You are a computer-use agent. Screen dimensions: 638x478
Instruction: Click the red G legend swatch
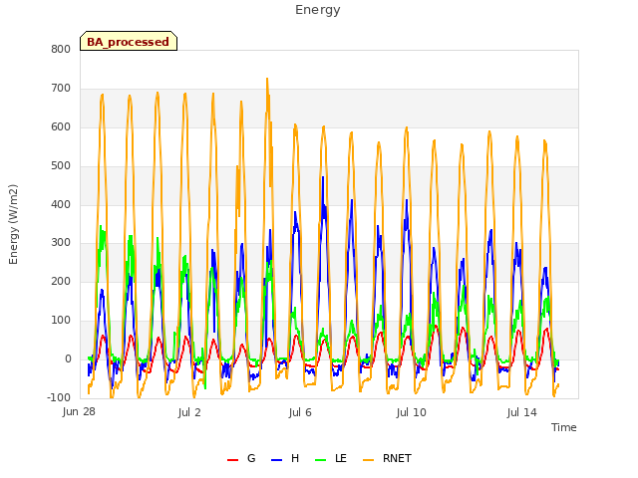click(x=232, y=460)
